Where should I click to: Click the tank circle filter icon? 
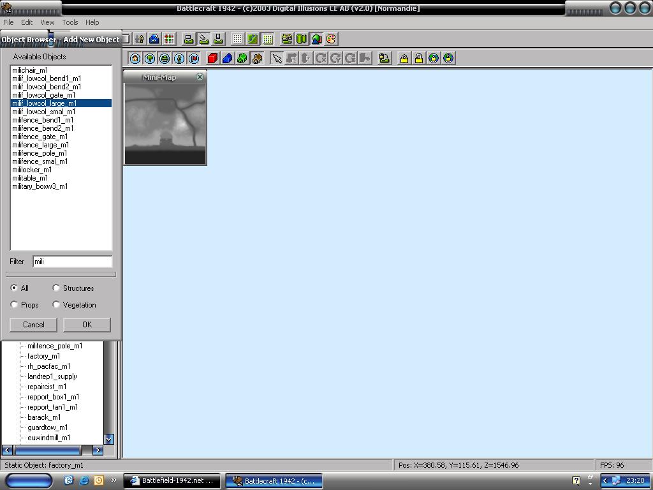click(165, 58)
